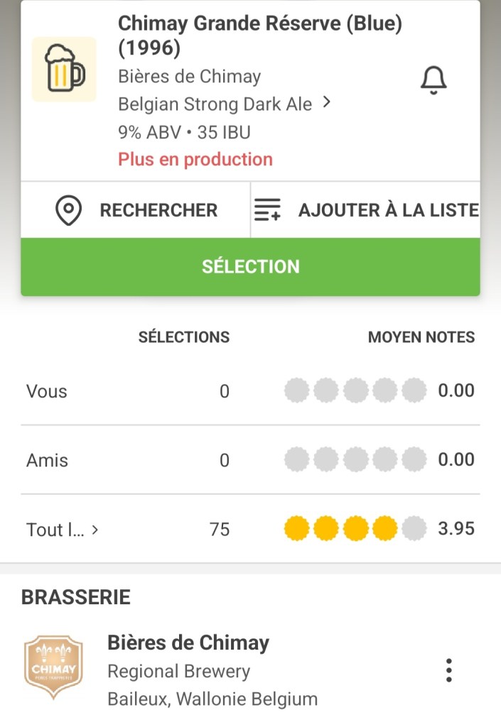Tap the grey rating stars in the Amis row
Viewport: 501px width, 727px height.
[x=355, y=460]
